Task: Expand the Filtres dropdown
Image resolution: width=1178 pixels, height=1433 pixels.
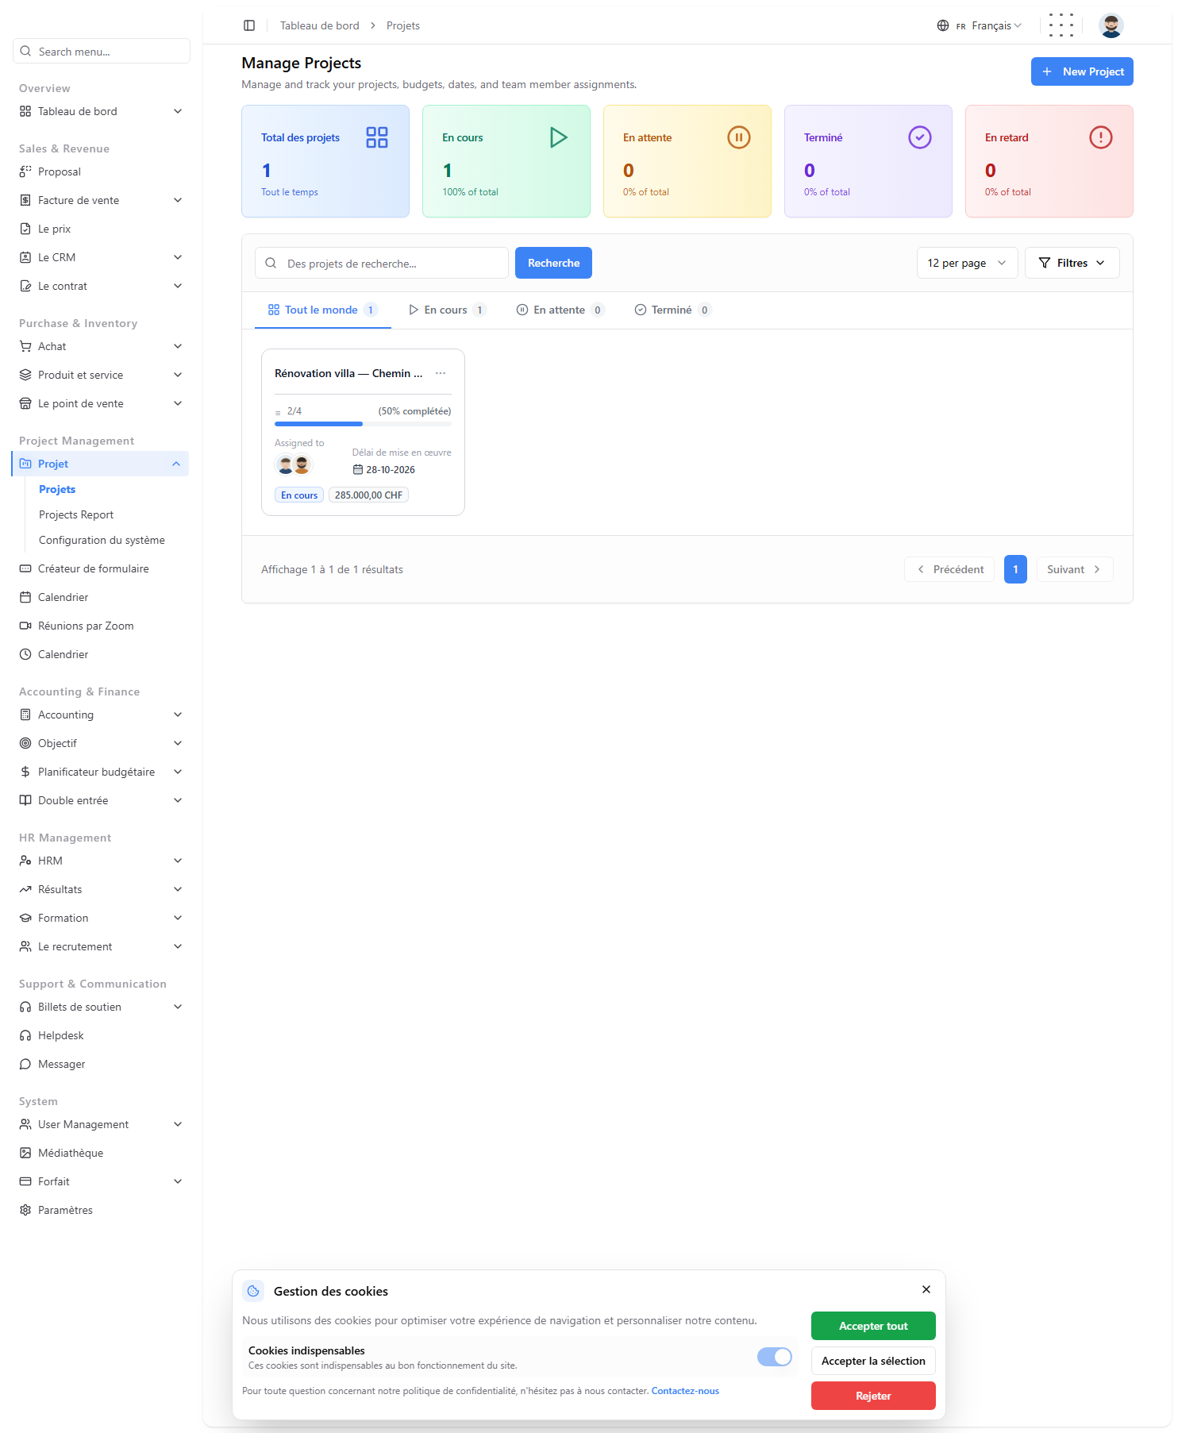Action: pyautogui.click(x=1072, y=263)
